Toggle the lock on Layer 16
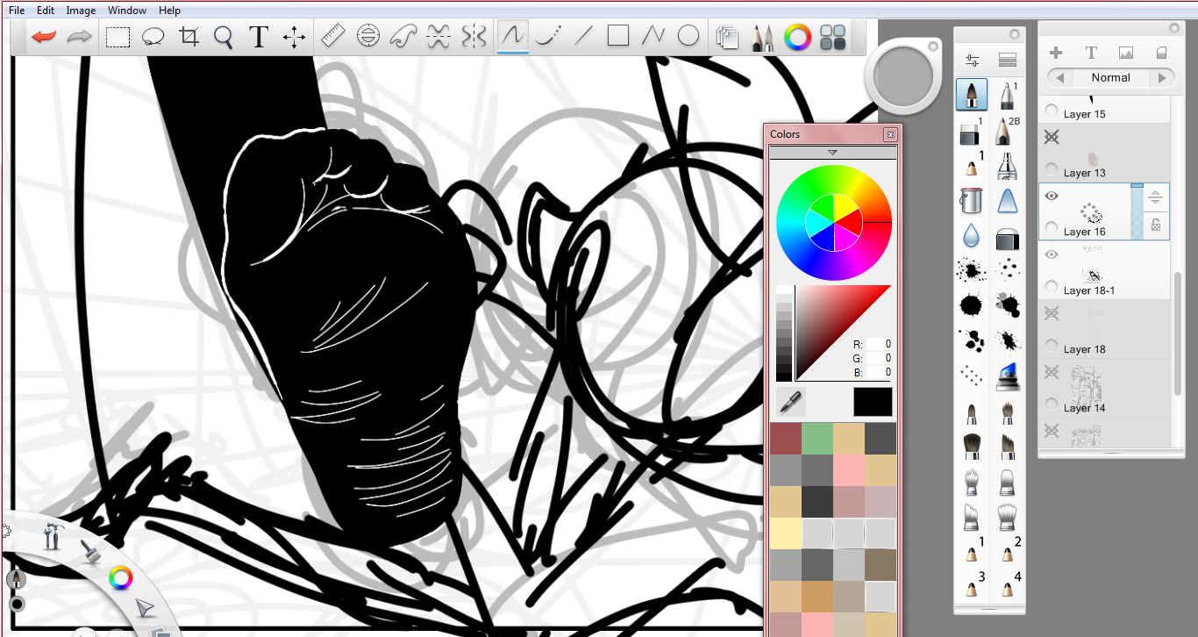Viewport: 1198px width, 637px height. coord(1156,225)
